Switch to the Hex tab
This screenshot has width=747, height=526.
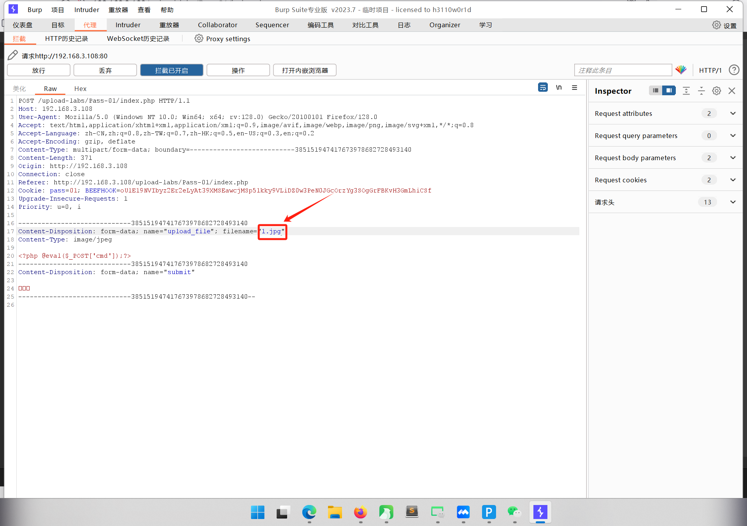point(80,89)
